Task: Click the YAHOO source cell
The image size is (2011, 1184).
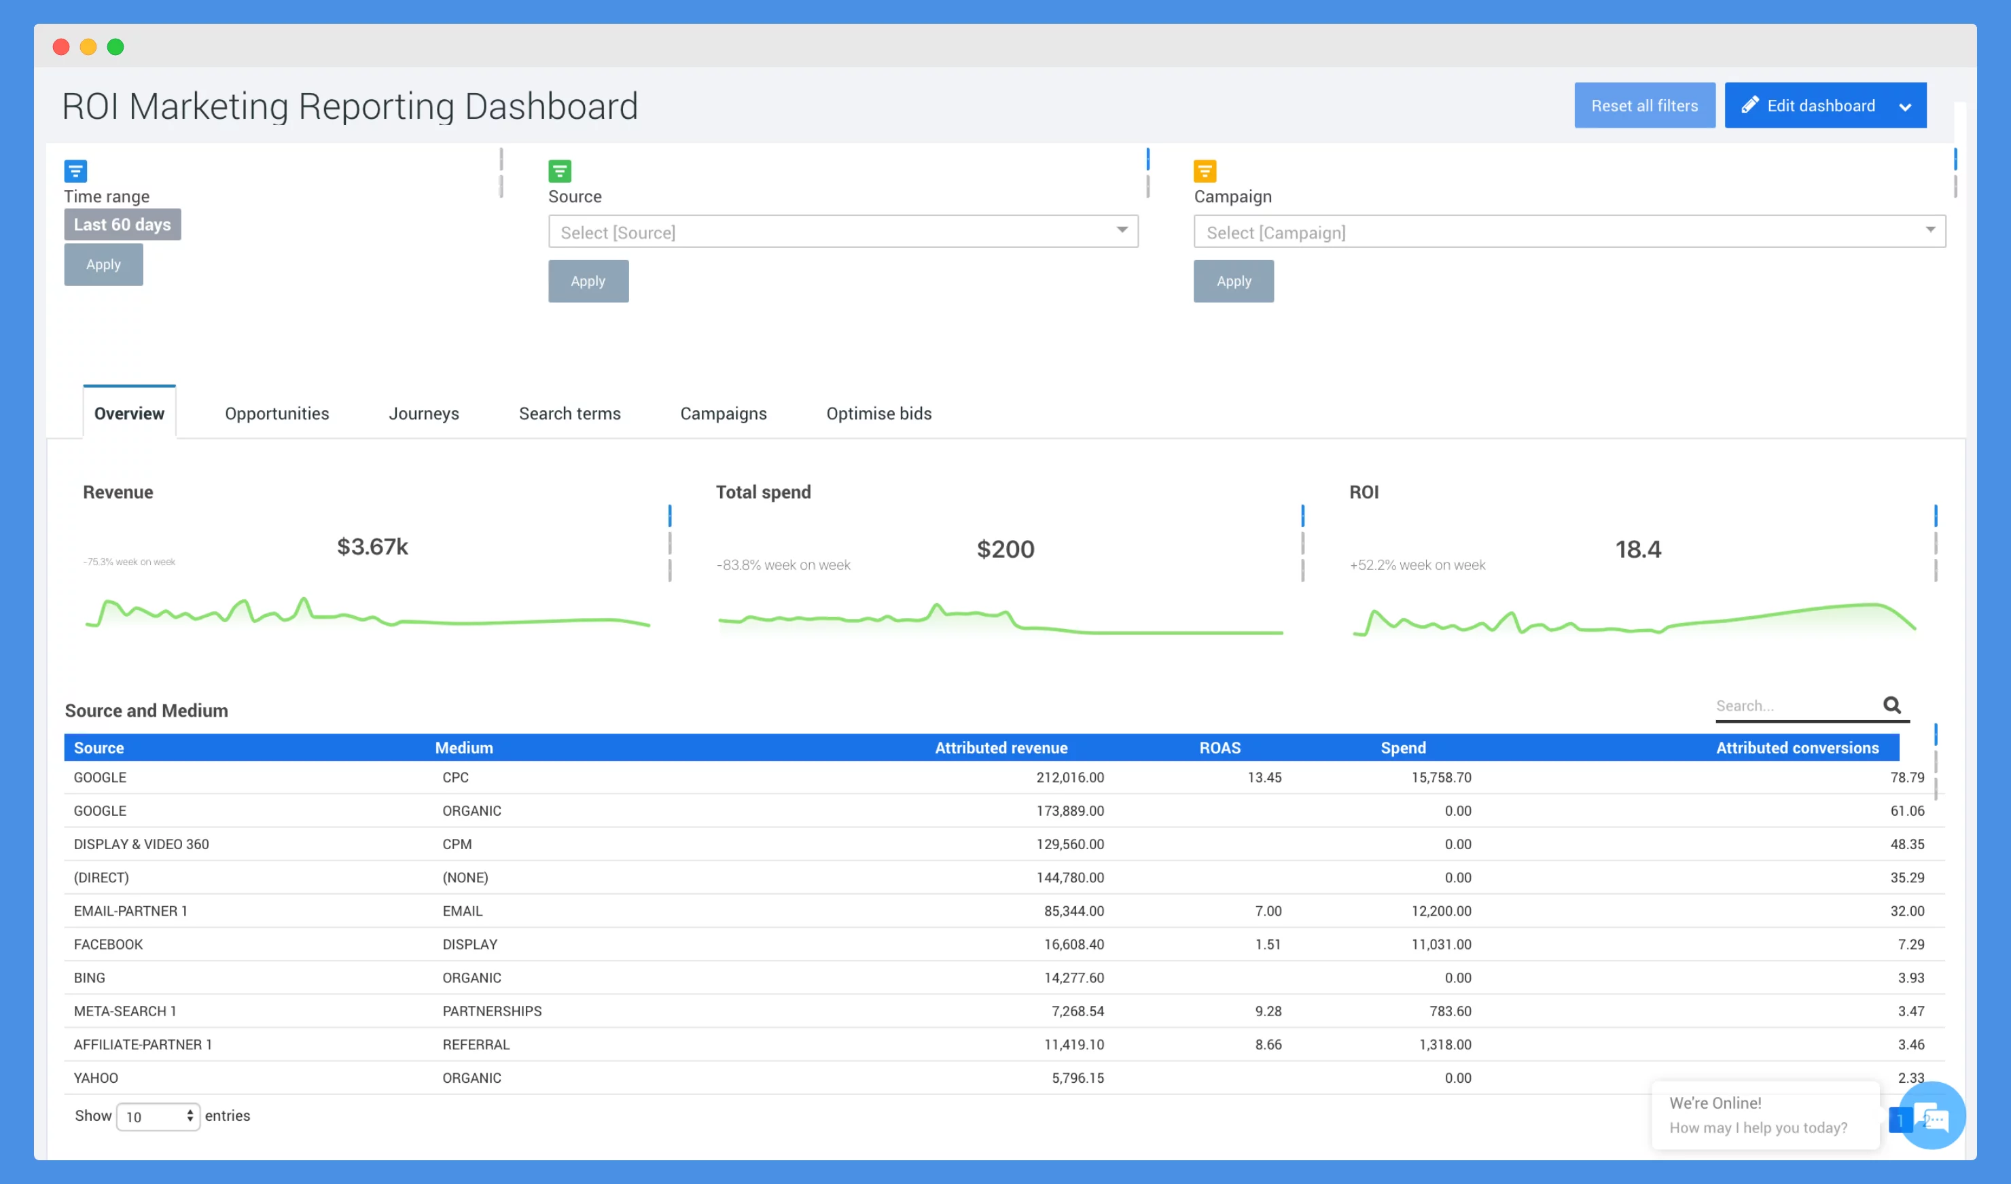Action: (x=96, y=1079)
